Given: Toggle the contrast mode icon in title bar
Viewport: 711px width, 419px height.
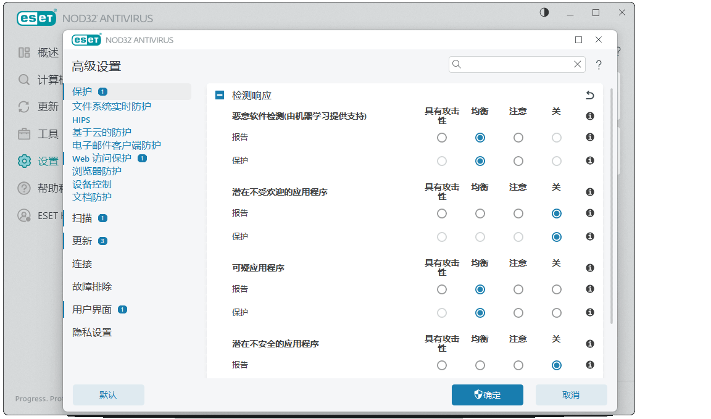Looking at the screenshot, I should [544, 12].
